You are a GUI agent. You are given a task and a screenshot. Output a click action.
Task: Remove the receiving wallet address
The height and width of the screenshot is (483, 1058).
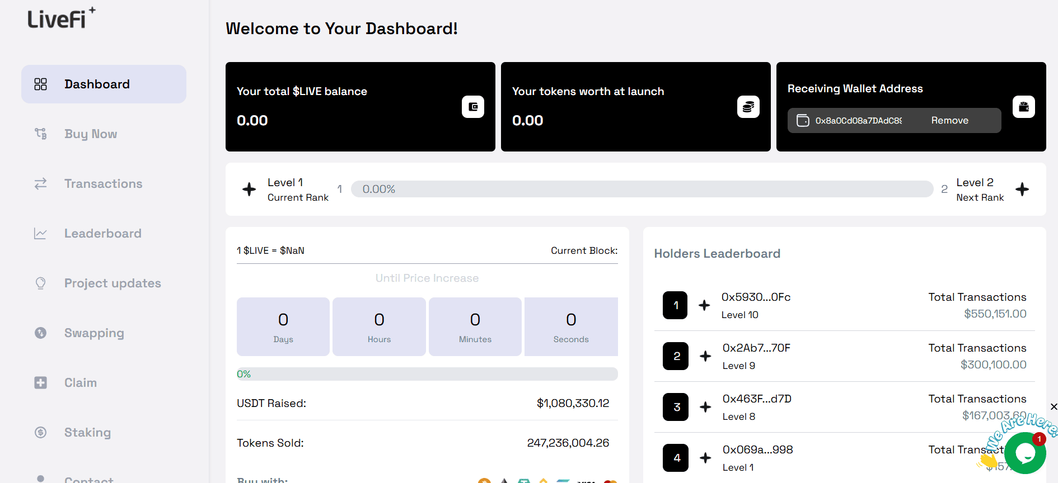(x=949, y=121)
